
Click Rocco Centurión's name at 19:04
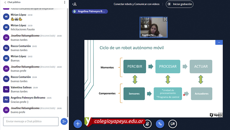[21, 77]
